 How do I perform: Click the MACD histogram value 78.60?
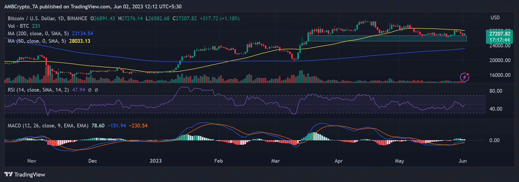pyautogui.click(x=98, y=126)
